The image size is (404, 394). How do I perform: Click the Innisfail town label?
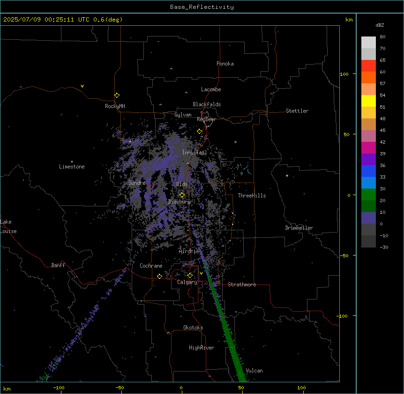195,153
